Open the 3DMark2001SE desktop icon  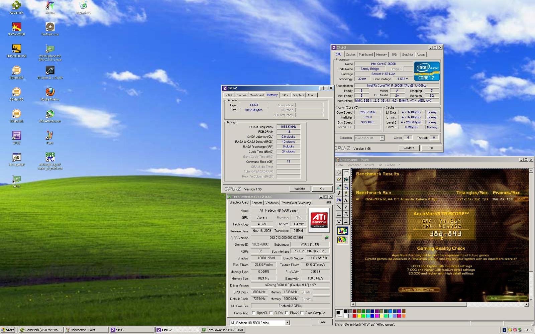[x=16, y=51]
